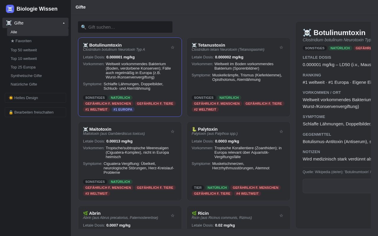Click the magnifier icon in the search field
This screenshot has width=378, height=236.
84,27
